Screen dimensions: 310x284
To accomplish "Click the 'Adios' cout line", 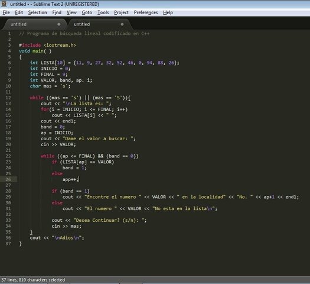I will click(x=57, y=238).
